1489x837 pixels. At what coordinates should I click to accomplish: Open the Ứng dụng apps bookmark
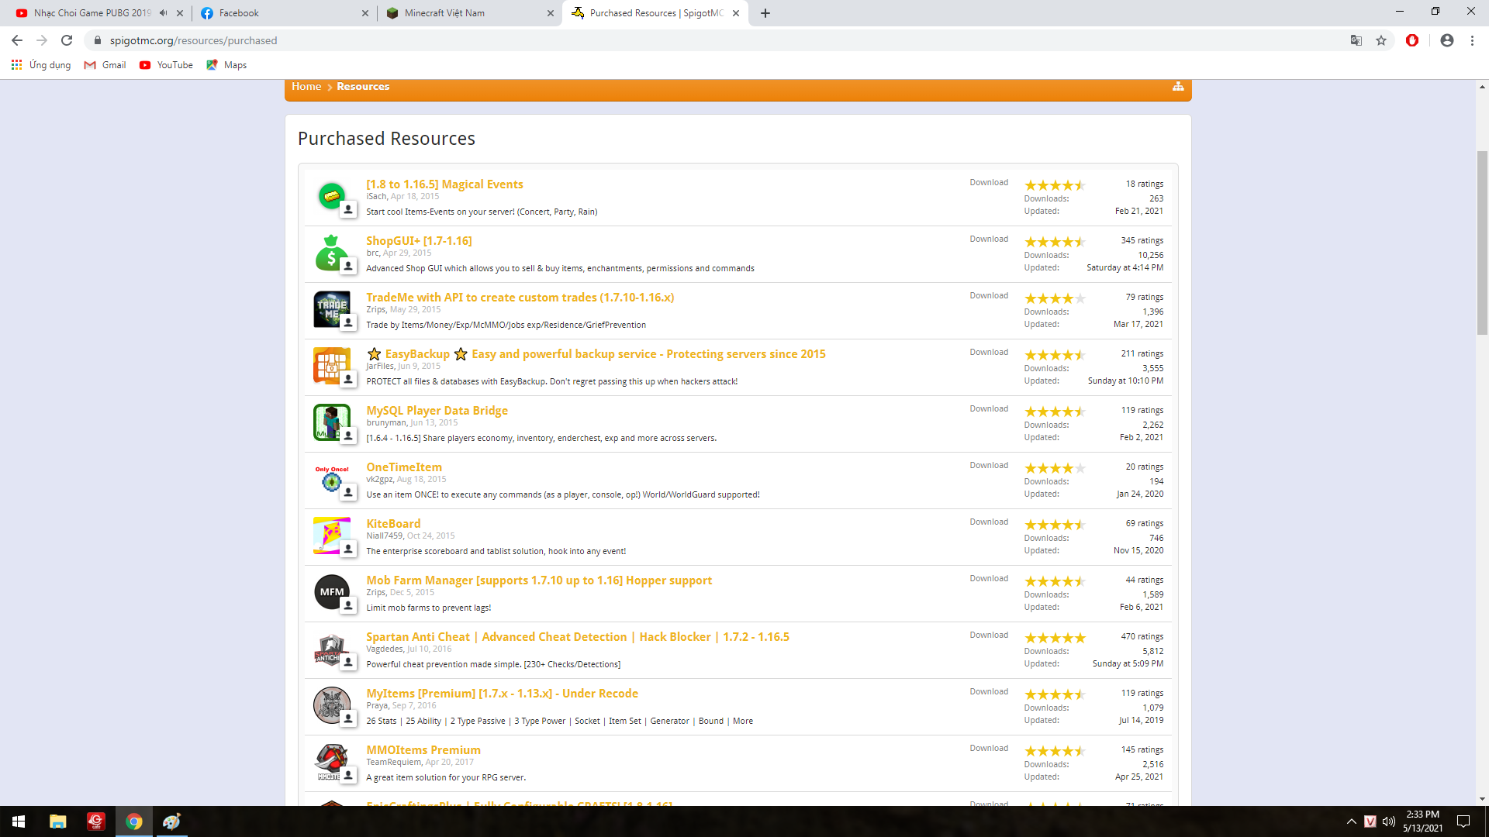pos(41,65)
